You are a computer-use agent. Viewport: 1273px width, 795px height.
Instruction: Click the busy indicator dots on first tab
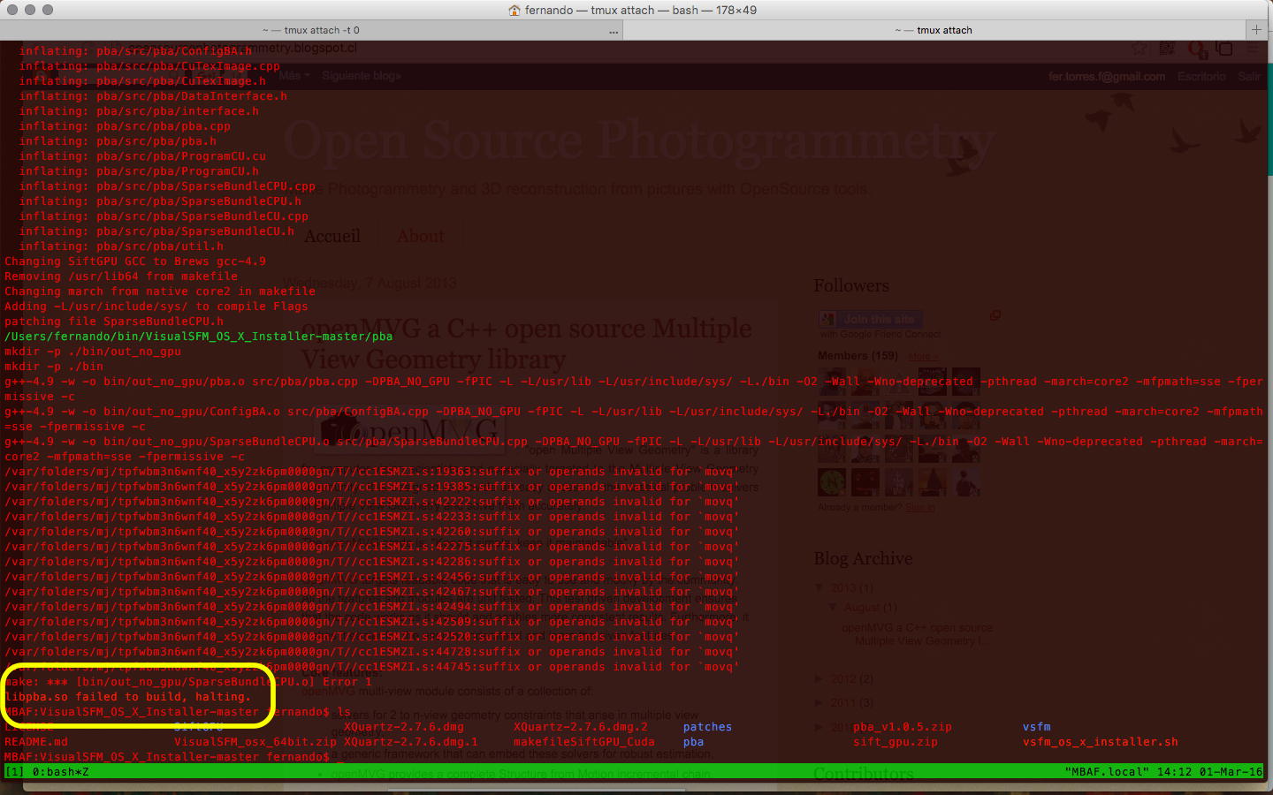614,32
